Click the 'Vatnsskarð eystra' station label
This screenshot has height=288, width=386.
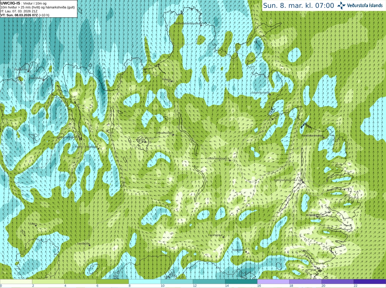(312, 136)
